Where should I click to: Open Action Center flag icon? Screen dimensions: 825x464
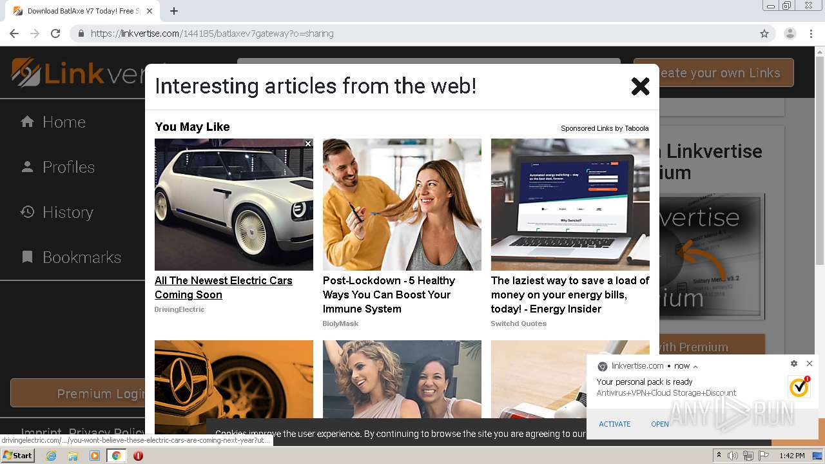(764, 456)
